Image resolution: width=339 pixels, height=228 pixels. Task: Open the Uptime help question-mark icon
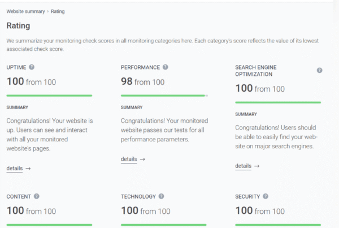coord(32,67)
